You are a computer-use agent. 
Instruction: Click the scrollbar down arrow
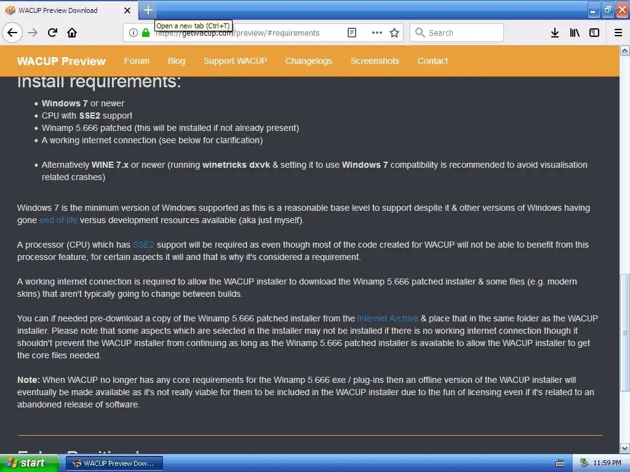pyautogui.click(x=624, y=448)
